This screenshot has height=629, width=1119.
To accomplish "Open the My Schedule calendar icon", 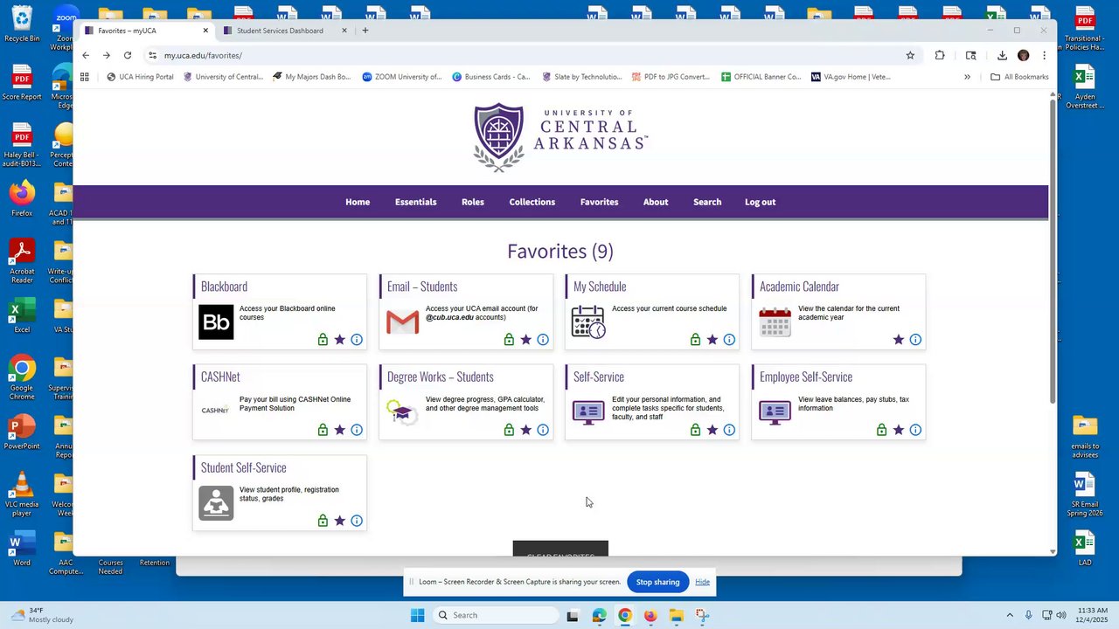I will (x=588, y=322).
